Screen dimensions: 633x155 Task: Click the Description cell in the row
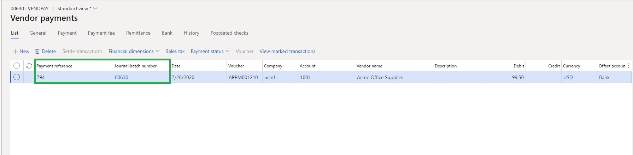point(461,77)
